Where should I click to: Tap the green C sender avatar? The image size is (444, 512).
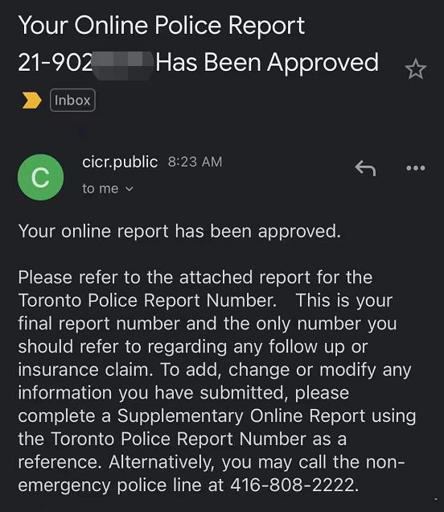[x=40, y=177]
